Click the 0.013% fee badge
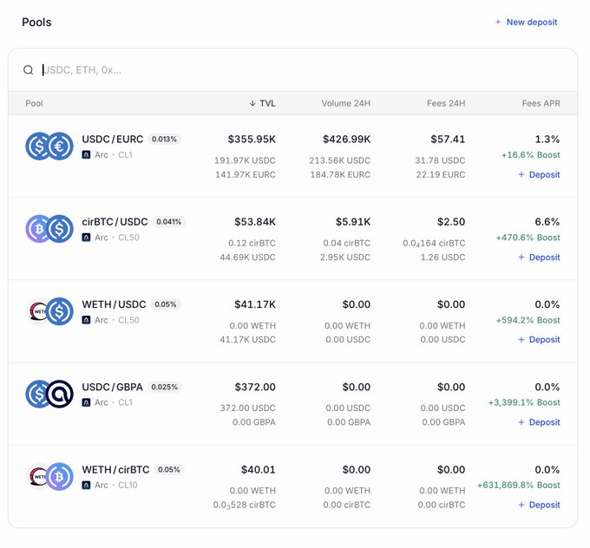The image size is (590, 548). click(164, 139)
